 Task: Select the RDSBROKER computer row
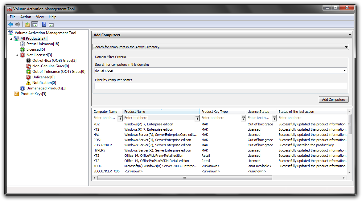click(219, 145)
